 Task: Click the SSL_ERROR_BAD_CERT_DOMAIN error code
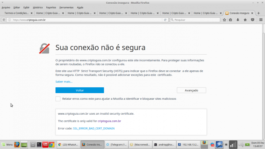(94, 128)
